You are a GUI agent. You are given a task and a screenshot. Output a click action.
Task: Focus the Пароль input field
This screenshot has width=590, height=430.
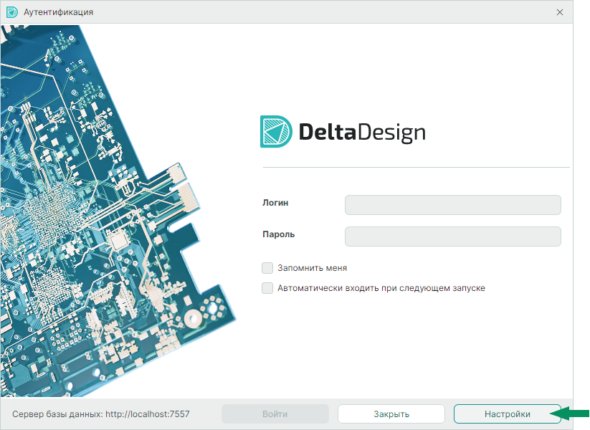coord(452,236)
